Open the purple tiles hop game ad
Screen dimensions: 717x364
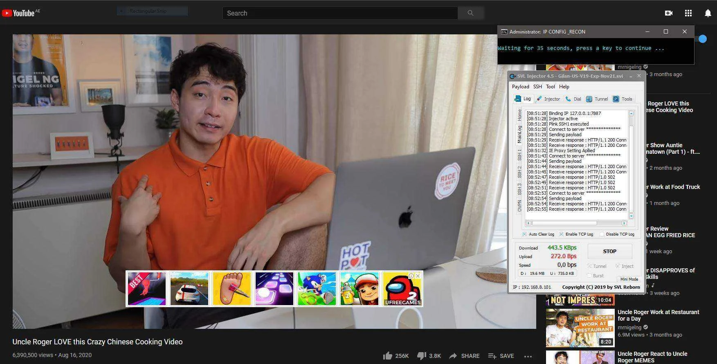click(x=274, y=289)
